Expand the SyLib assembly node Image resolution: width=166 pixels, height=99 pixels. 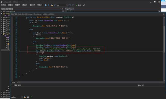2,26
